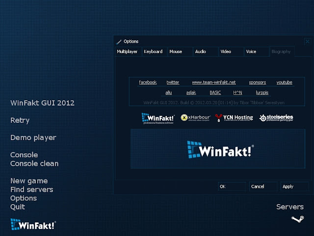Click the wrench icon beside Options title

(119, 42)
